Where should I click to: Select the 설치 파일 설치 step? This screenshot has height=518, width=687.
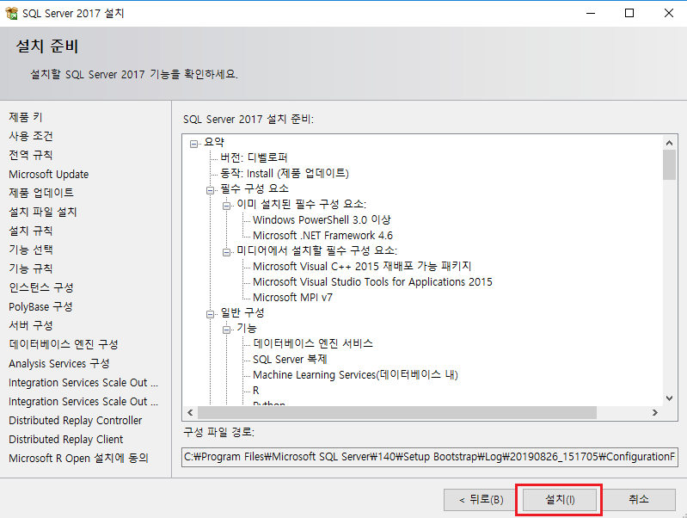(43, 212)
